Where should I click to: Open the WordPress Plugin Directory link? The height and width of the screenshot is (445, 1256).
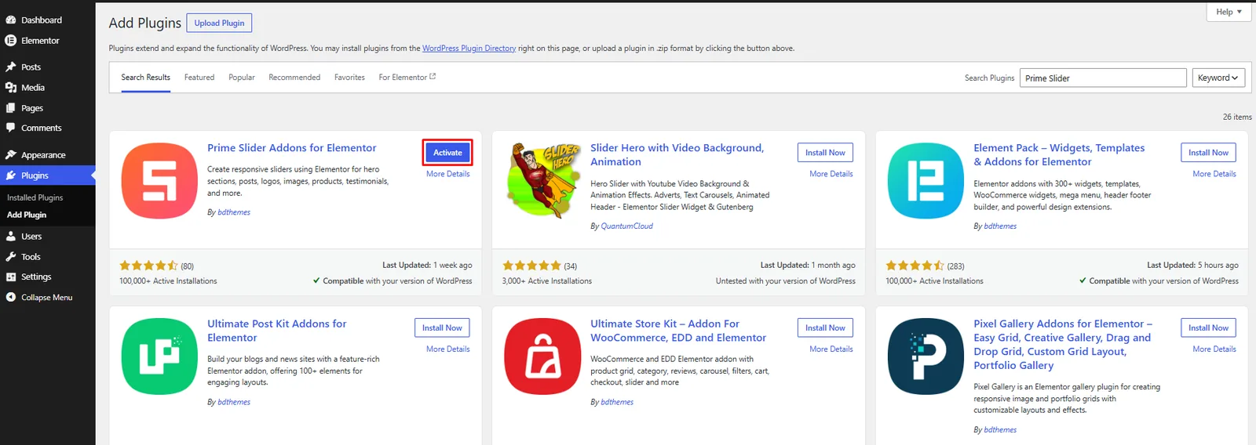click(469, 49)
